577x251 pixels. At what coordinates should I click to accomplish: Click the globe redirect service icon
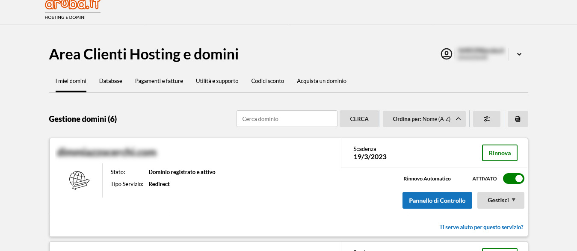79,180
